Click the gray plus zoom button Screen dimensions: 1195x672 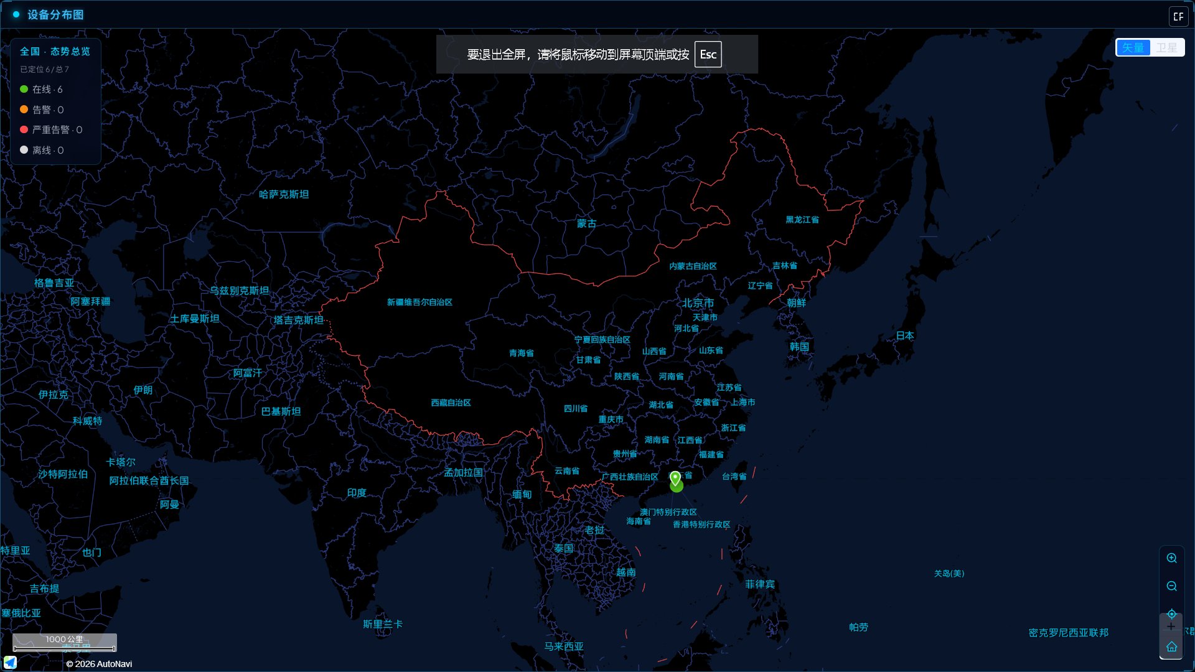coord(1171,627)
